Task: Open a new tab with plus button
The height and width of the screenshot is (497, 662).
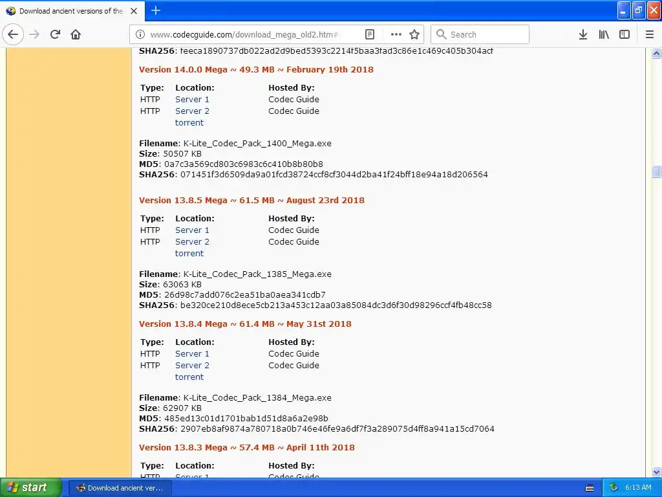Action: tap(155, 10)
